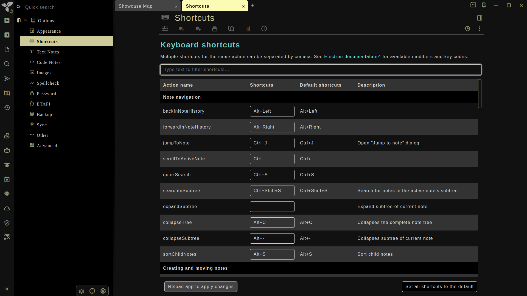This screenshot has height=296, width=527.
Task: Click the crosshair scroll-to-active-note icon
Action: (x=92, y=291)
